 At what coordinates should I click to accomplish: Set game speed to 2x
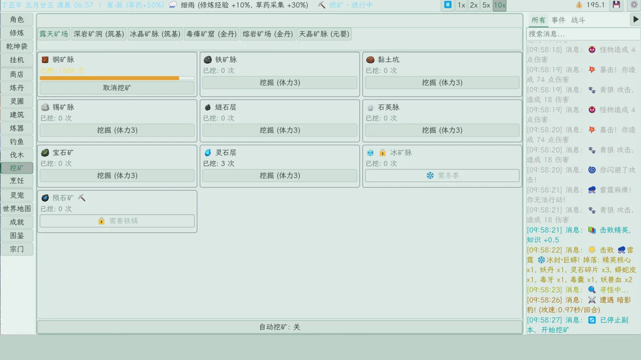point(473,5)
